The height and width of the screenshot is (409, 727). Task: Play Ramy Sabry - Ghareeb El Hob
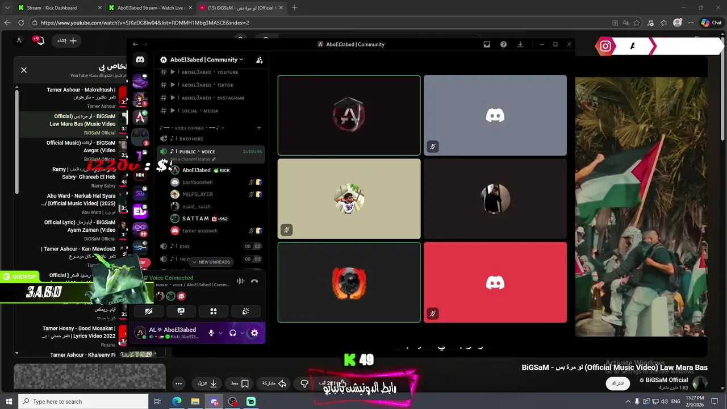[74, 177]
